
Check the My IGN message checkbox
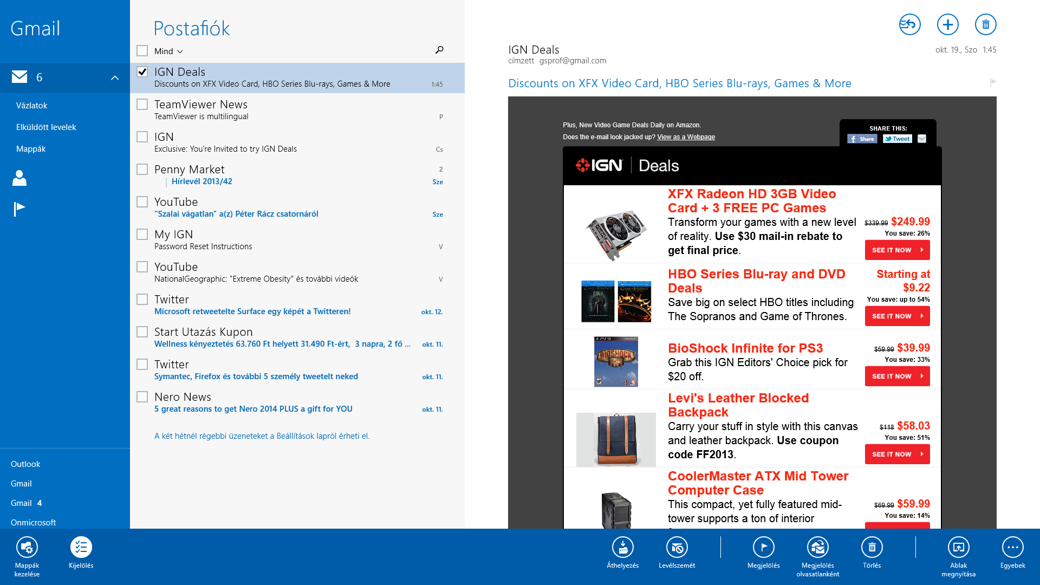pyautogui.click(x=142, y=234)
